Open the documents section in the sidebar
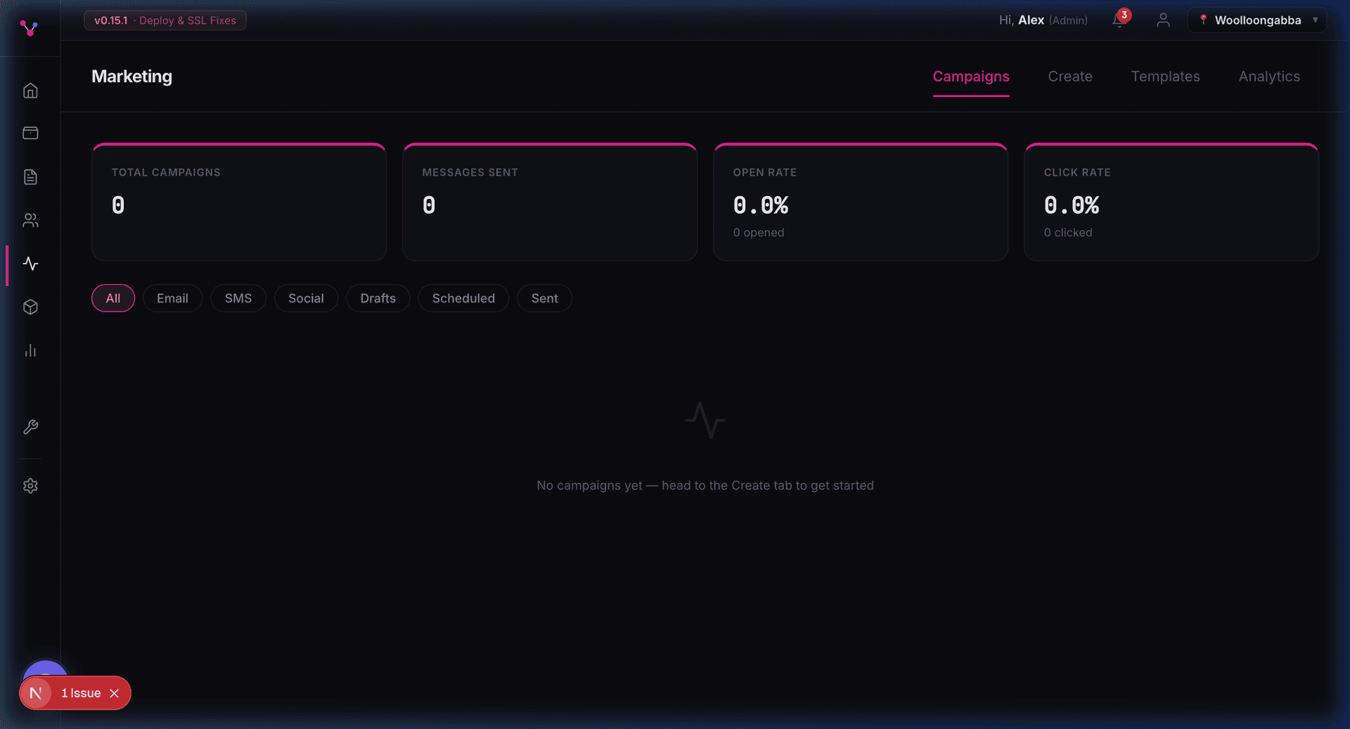This screenshot has height=729, width=1350. 30,176
